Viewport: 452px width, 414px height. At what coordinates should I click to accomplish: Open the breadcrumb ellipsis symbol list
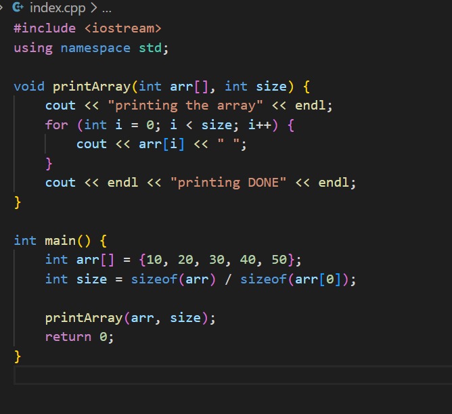[107, 9]
